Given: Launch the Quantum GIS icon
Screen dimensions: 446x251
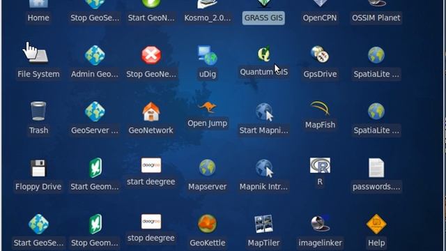Looking at the screenshot, I should 263,54.
